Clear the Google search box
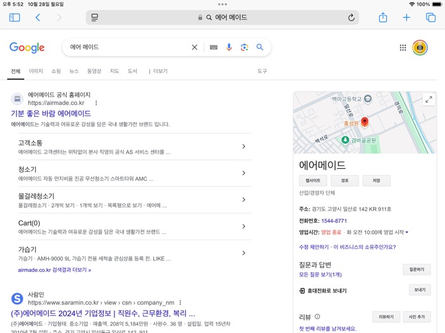This screenshot has width=445, height=333. [x=195, y=48]
